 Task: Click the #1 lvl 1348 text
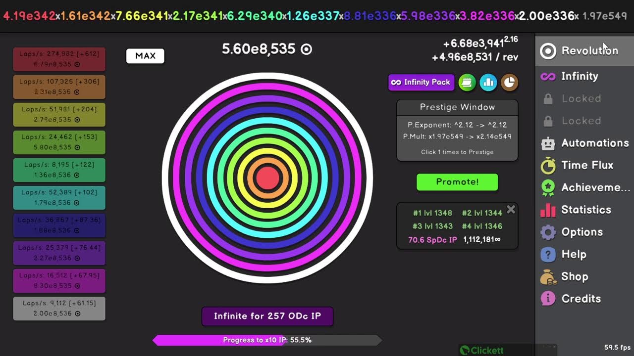click(x=432, y=213)
